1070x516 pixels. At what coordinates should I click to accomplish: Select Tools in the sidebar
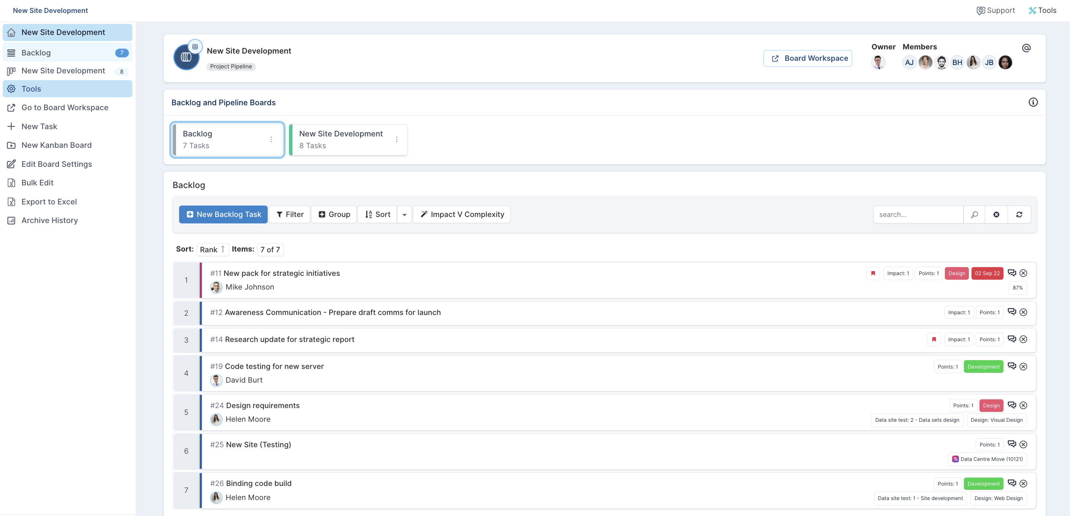[67, 89]
